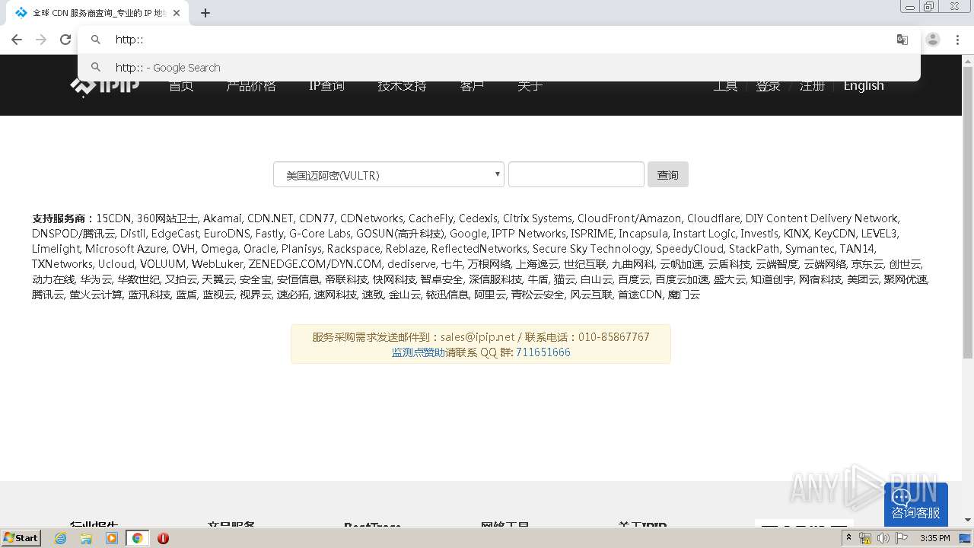Expand the 美国迈阿密(VULTR) node dropdown
Viewport: 974px width, 548px height.
click(389, 174)
